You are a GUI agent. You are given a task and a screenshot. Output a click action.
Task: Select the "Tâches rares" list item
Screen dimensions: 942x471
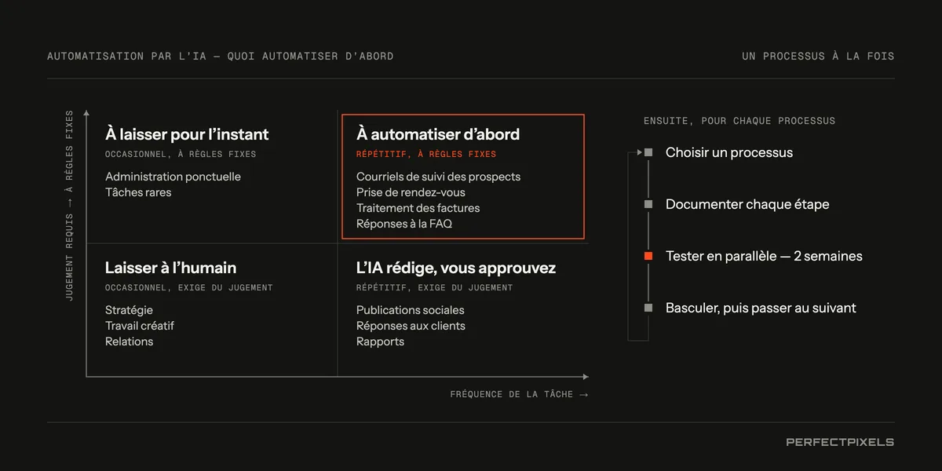click(138, 192)
